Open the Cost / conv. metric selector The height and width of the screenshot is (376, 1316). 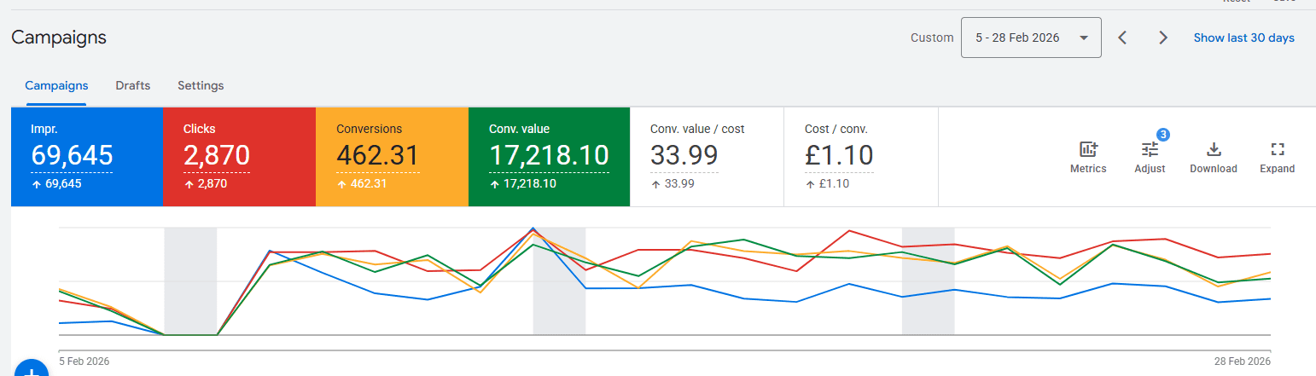(x=860, y=157)
